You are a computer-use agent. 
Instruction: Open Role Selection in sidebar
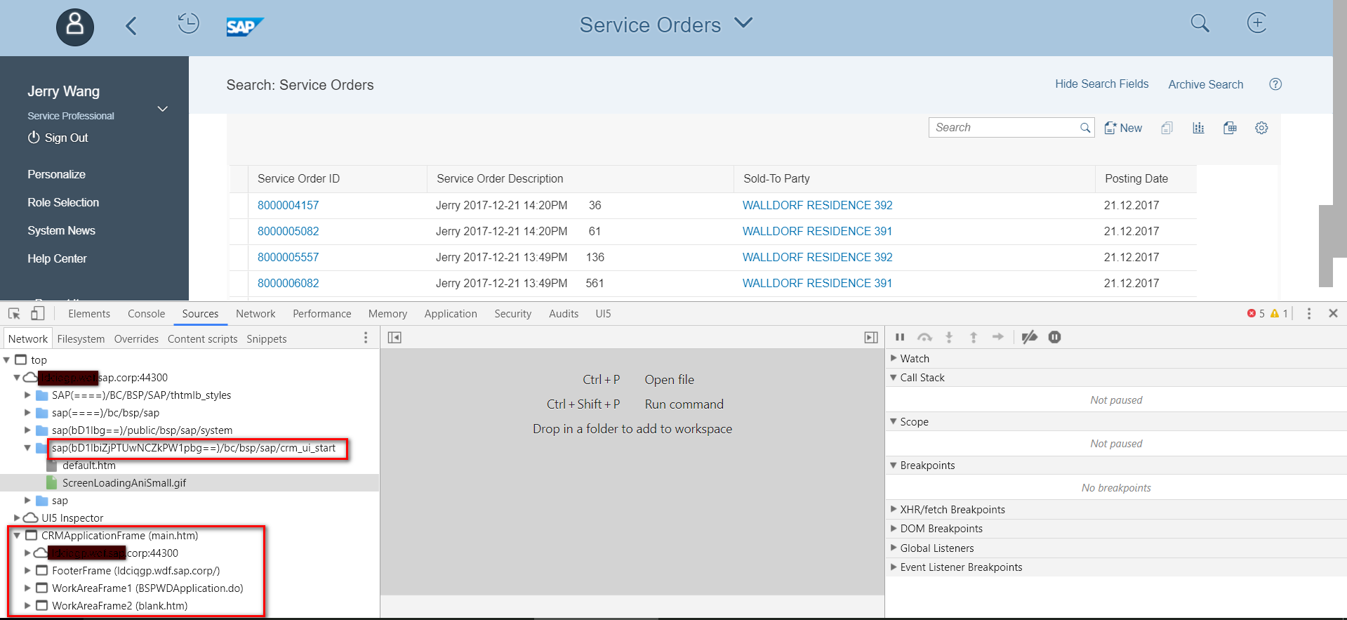[x=63, y=202]
